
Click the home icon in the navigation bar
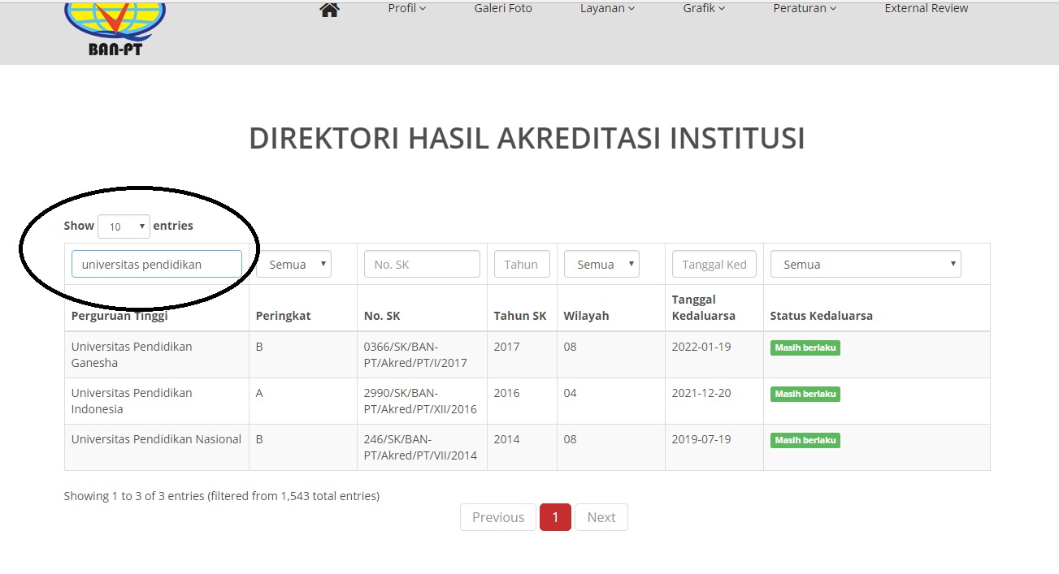pyautogui.click(x=328, y=8)
